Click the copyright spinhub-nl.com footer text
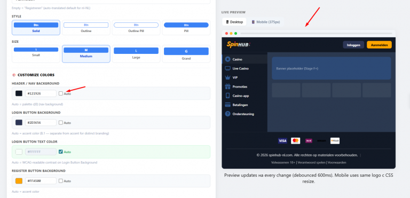The height and width of the screenshot is (198, 410). click(307, 155)
